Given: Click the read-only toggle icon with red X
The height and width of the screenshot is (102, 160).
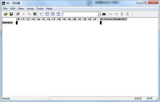Looking at the screenshot, I should pyautogui.click(x=18, y=14).
